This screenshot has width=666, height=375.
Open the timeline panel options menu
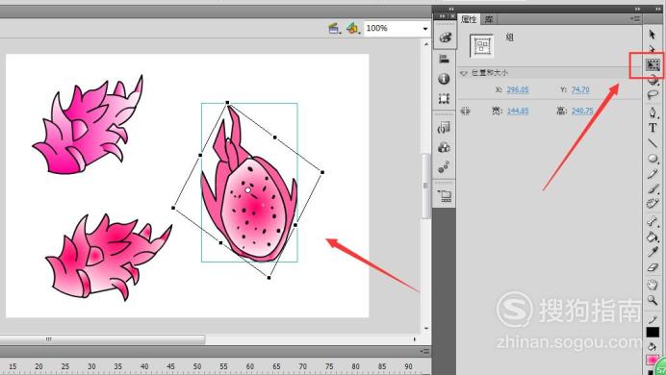click(424, 351)
